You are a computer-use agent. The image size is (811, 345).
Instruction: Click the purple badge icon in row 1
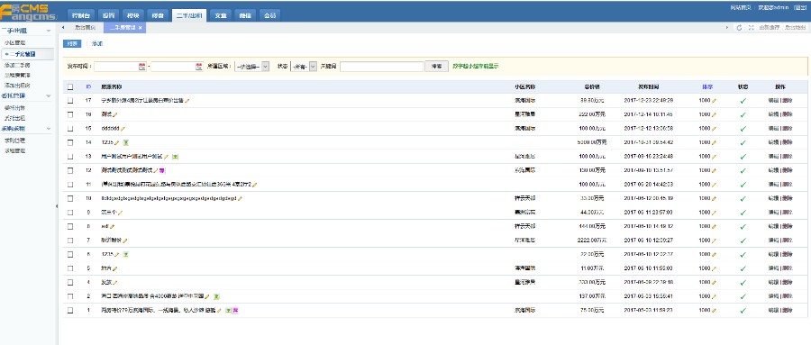coord(235,311)
